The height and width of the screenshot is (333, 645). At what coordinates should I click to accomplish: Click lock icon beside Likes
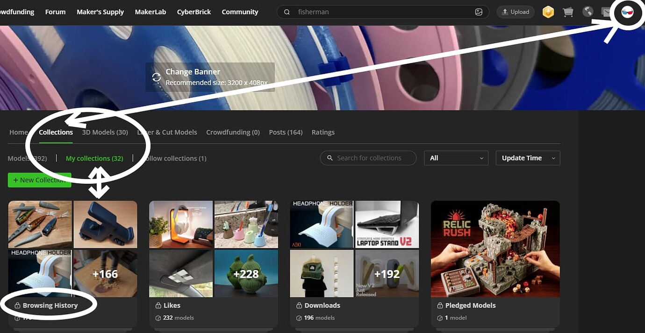point(158,305)
